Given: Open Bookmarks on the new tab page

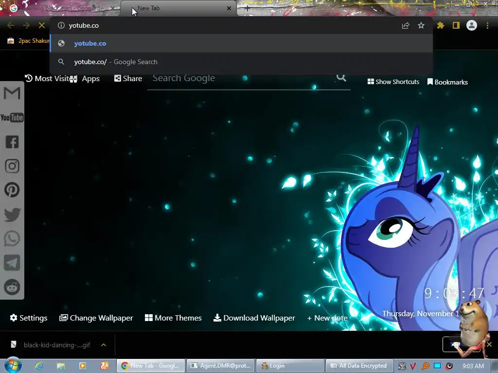Looking at the screenshot, I should [447, 82].
